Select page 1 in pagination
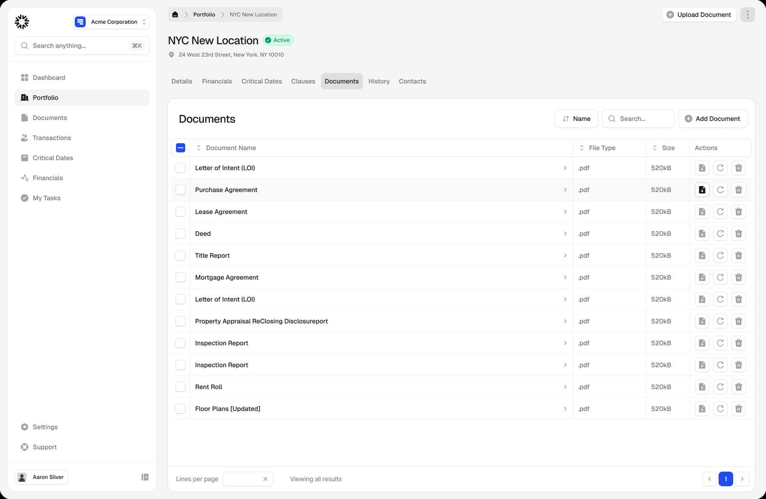The width and height of the screenshot is (766, 499). [x=726, y=479]
